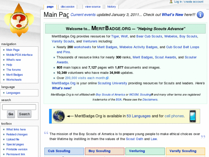
Task: Open Printable version link
Action: pos(17,149)
